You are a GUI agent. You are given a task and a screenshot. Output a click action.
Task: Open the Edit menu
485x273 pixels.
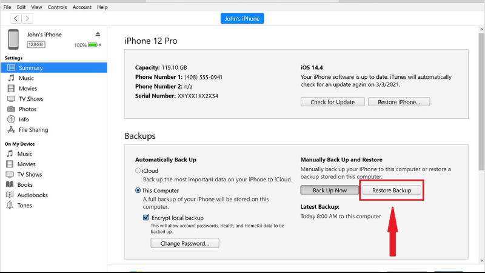point(21,7)
